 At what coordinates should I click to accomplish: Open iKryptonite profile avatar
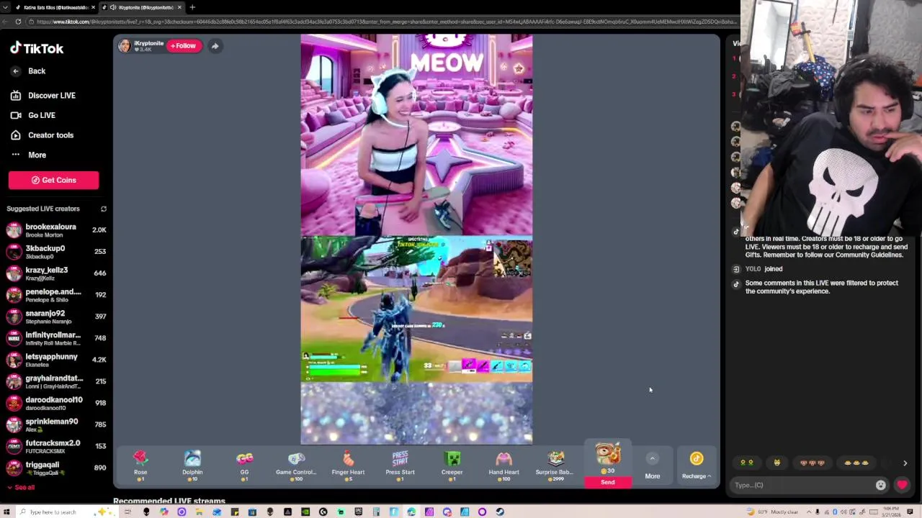pos(125,46)
